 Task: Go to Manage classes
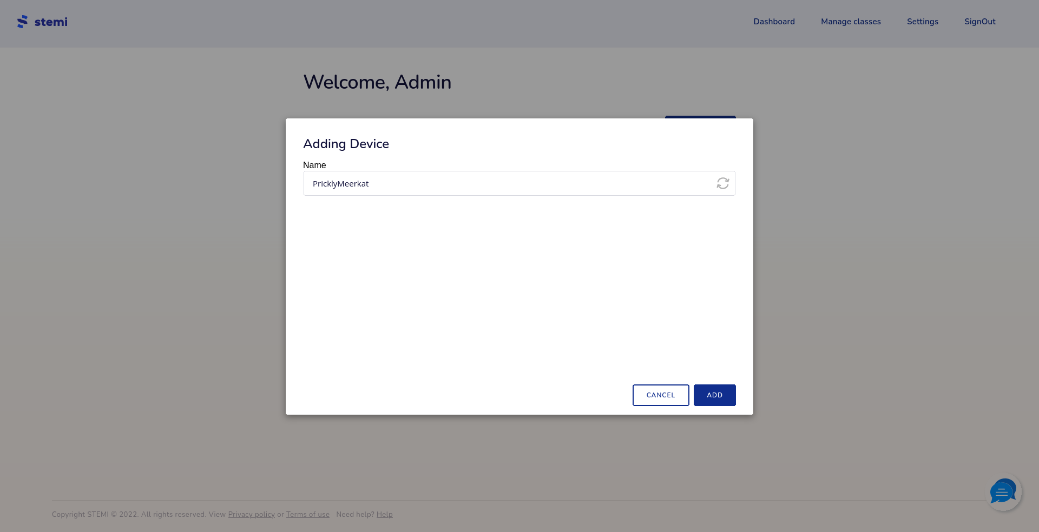pos(850,22)
